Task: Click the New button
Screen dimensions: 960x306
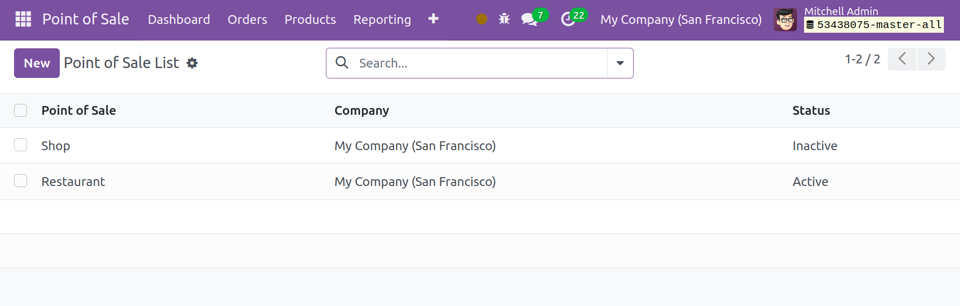Action: click(37, 63)
